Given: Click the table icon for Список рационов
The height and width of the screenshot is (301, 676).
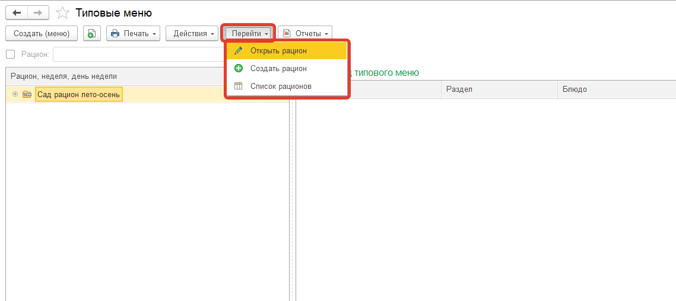Looking at the screenshot, I should point(239,87).
